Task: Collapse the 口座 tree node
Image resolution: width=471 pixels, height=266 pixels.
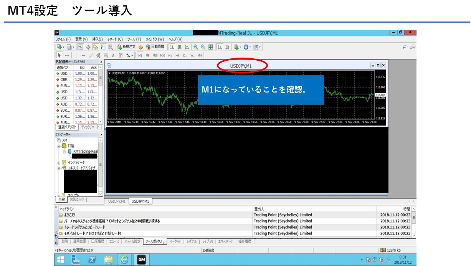Action: [59, 146]
